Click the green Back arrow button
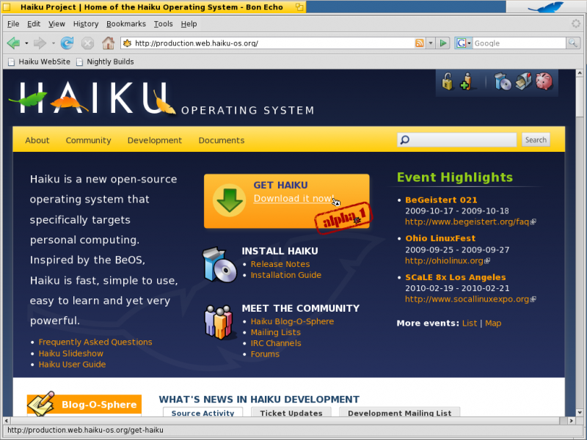Screen dimensions: 587x440 (14, 43)
